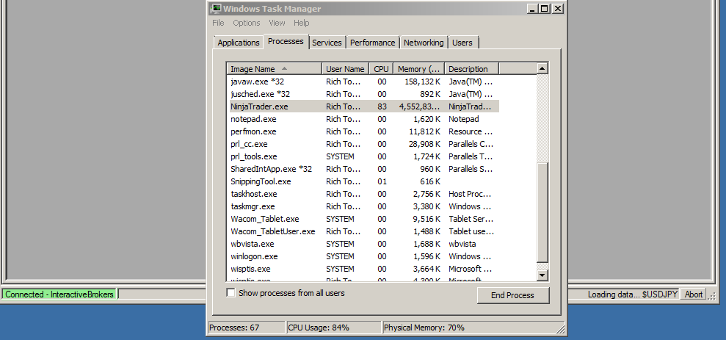Sort by Memory column header

[419, 69]
